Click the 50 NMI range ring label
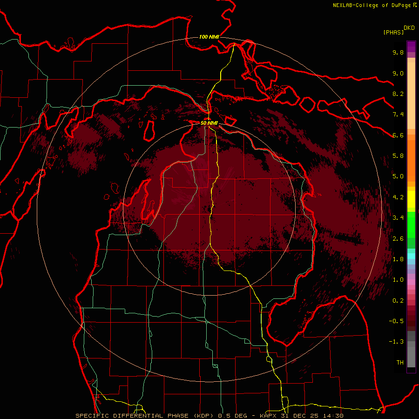The image size is (419, 419). click(209, 123)
